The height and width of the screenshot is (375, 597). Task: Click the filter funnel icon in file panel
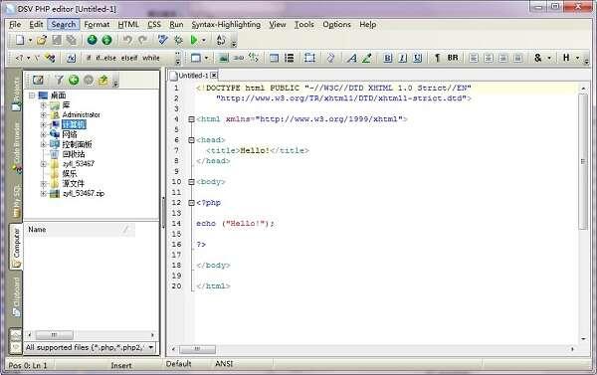click(59, 80)
